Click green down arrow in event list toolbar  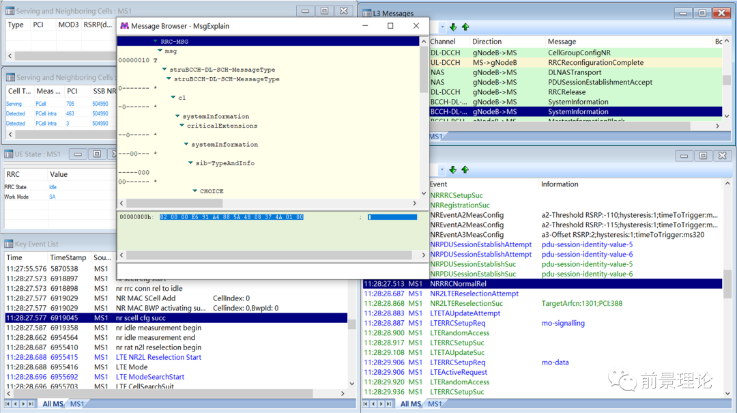click(x=453, y=169)
